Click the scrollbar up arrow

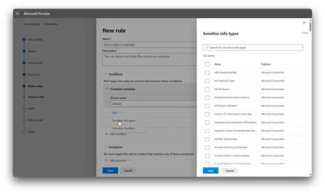coord(310,20)
